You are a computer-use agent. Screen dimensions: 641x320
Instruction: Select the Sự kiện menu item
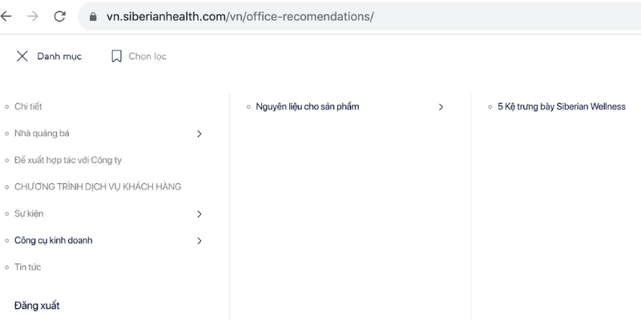click(29, 214)
